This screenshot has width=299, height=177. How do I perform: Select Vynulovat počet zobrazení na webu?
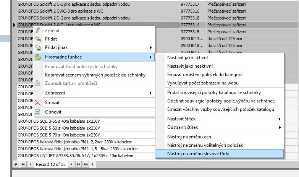(220, 83)
